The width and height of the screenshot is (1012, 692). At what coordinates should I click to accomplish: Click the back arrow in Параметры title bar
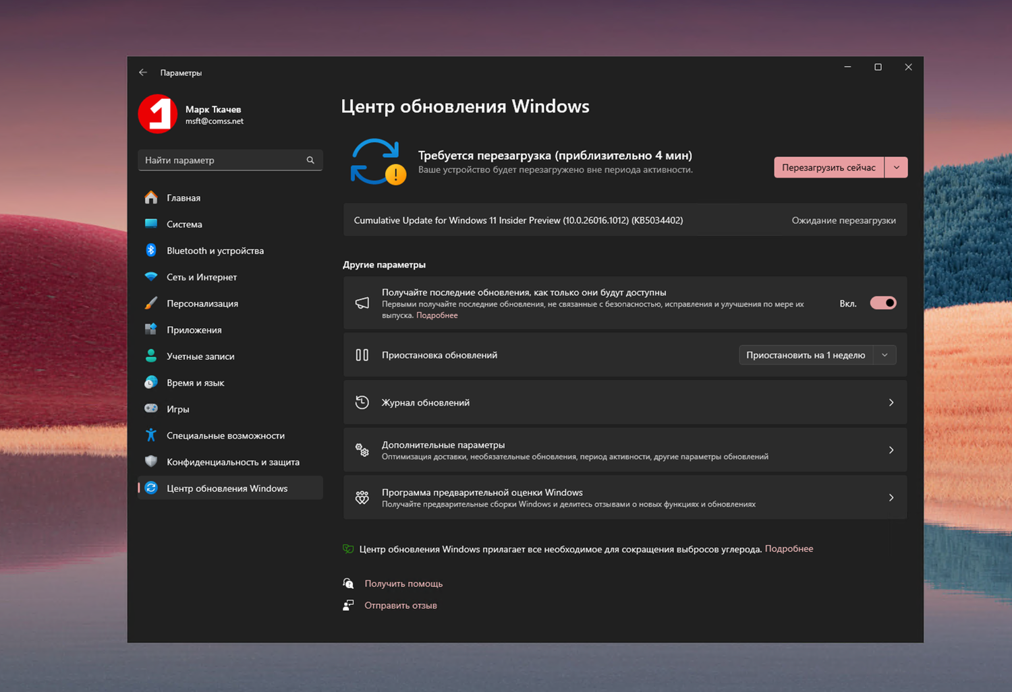tap(143, 73)
